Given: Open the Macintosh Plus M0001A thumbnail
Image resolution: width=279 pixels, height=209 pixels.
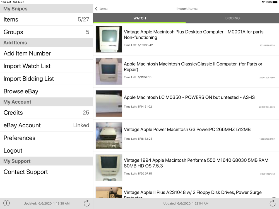Looking at the screenshot, I should pos(109,39).
